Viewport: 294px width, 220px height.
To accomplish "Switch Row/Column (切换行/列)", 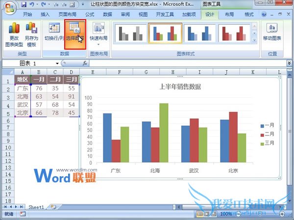I will [x=54, y=32].
